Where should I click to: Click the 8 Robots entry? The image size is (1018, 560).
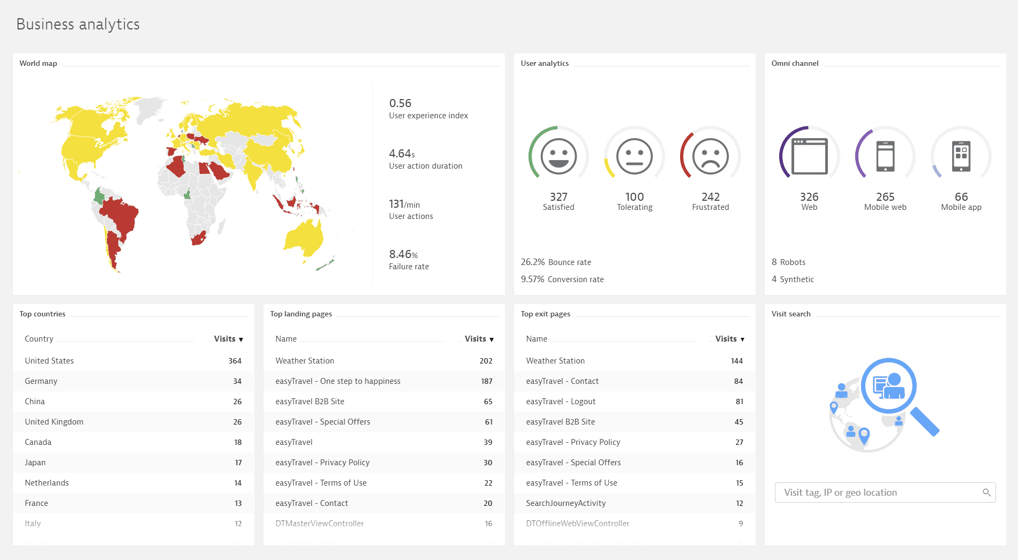[788, 262]
